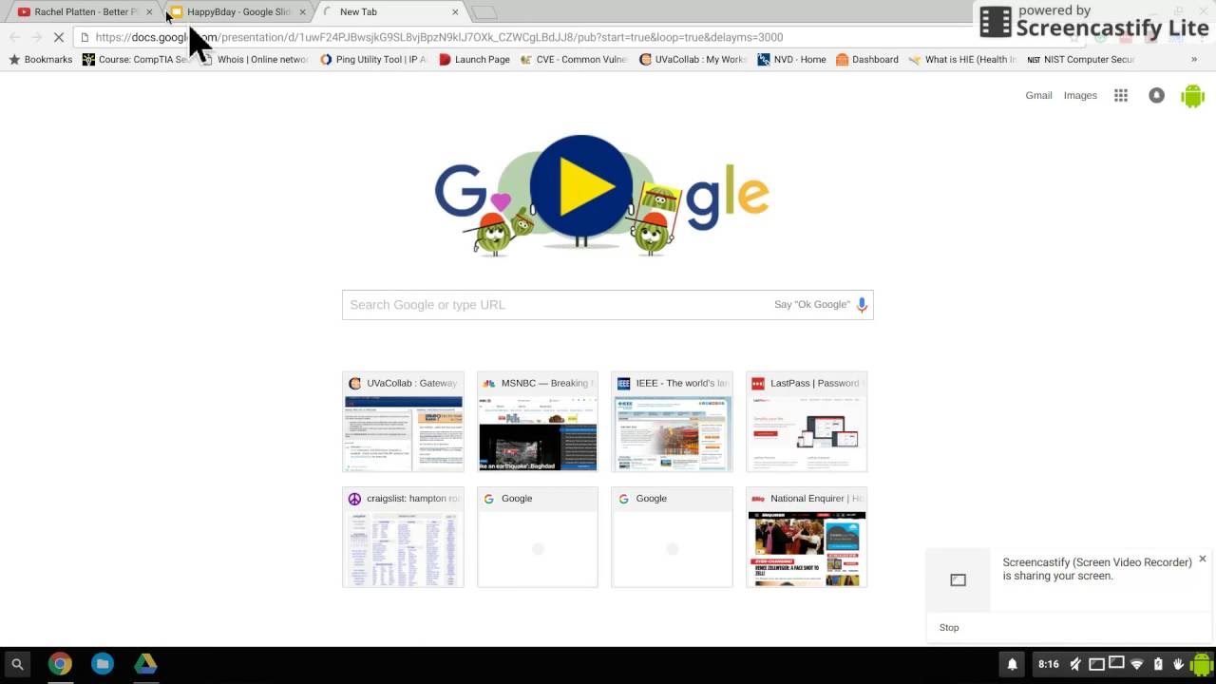1216x684 pixels.
Task: Open the Course: CompTIA bookmark
Action: (137, 59)
